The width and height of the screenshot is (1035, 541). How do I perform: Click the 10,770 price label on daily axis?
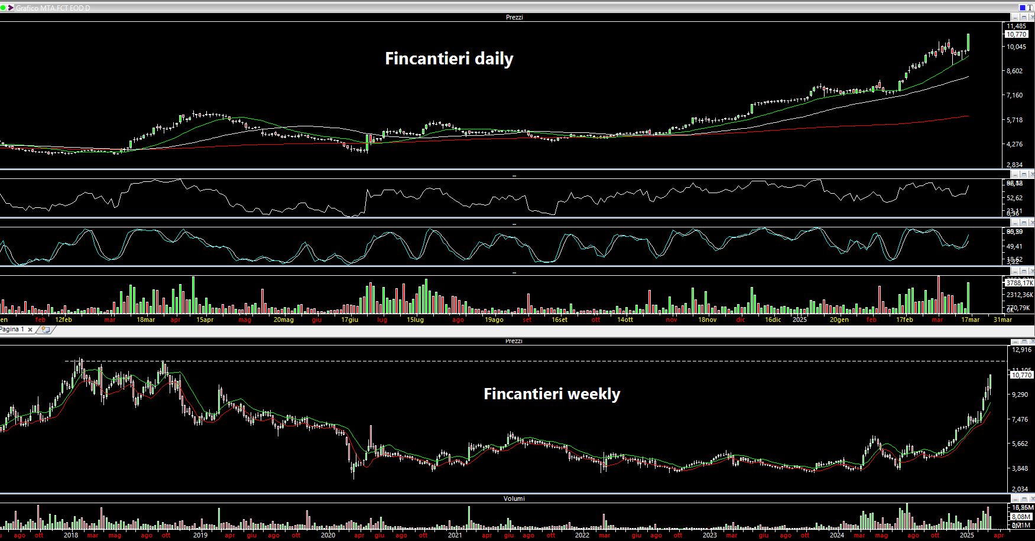(x=1016, y=34)
